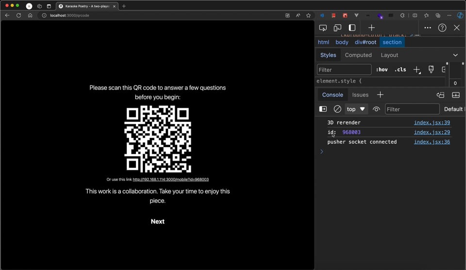Add this page to favorites star
Viewport: 466px width, 270px height.
point(308,16)
